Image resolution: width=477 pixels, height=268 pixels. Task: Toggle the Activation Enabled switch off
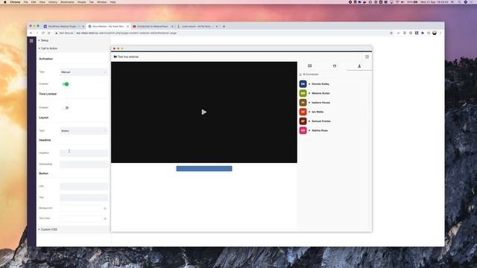click(x=66, y=84)
